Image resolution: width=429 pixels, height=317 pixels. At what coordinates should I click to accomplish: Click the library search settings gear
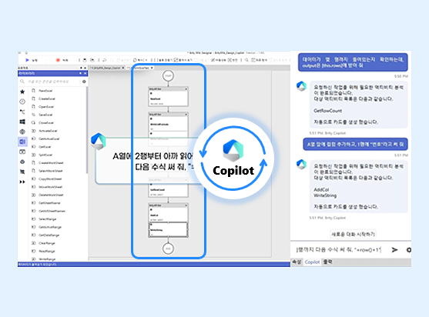pos(84,82)
